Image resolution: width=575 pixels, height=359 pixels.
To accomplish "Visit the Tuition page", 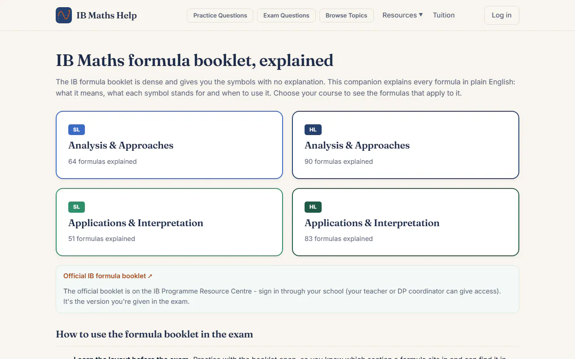I will (444, 15).
